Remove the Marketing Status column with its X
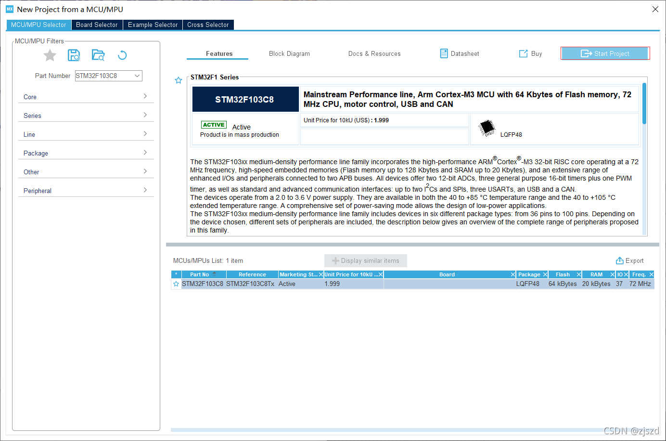Viewport: 666px width, 441px height. pyautogui.click(x=321, y=274)
